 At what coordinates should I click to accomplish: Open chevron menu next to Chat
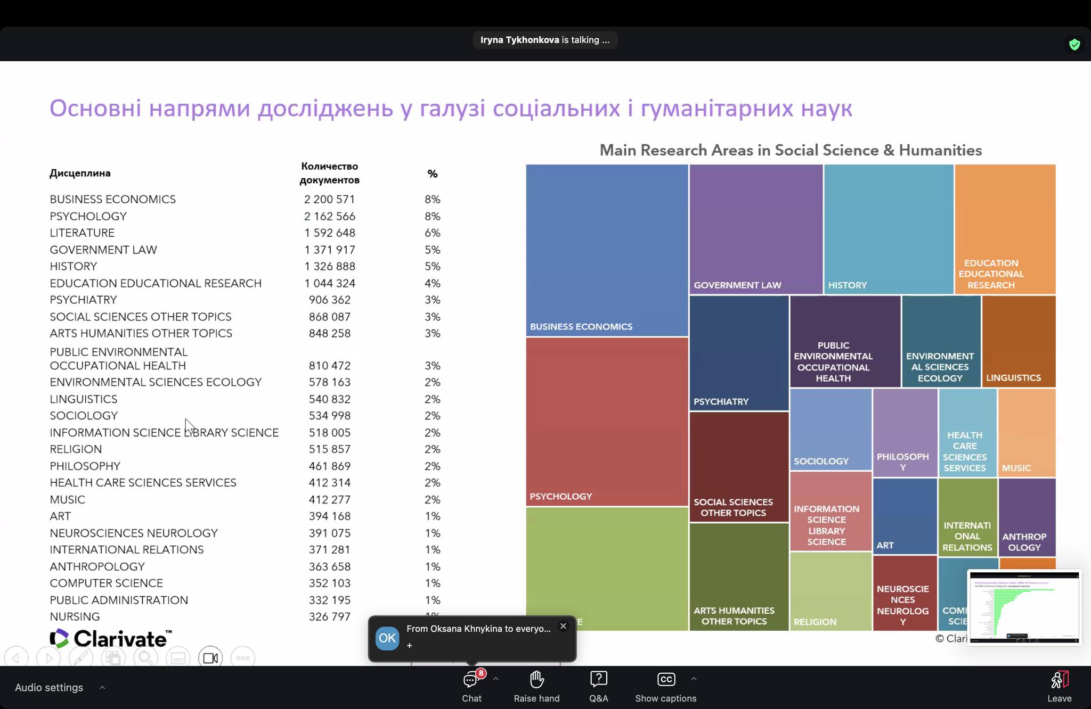click(496, 679)
